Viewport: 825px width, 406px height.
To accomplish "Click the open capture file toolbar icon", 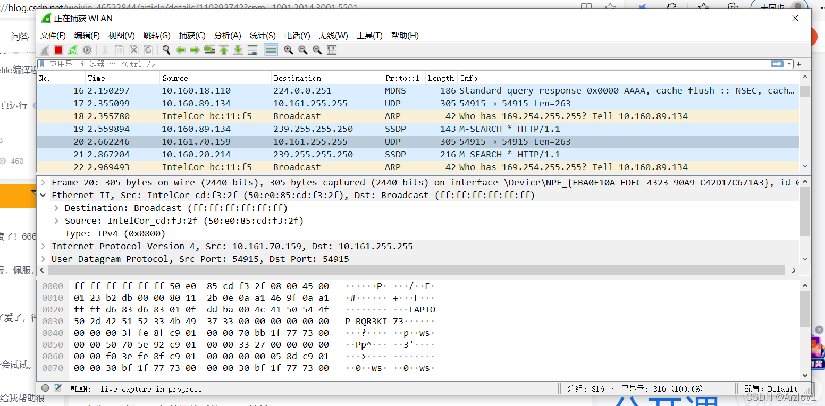I will click(105, 50).
